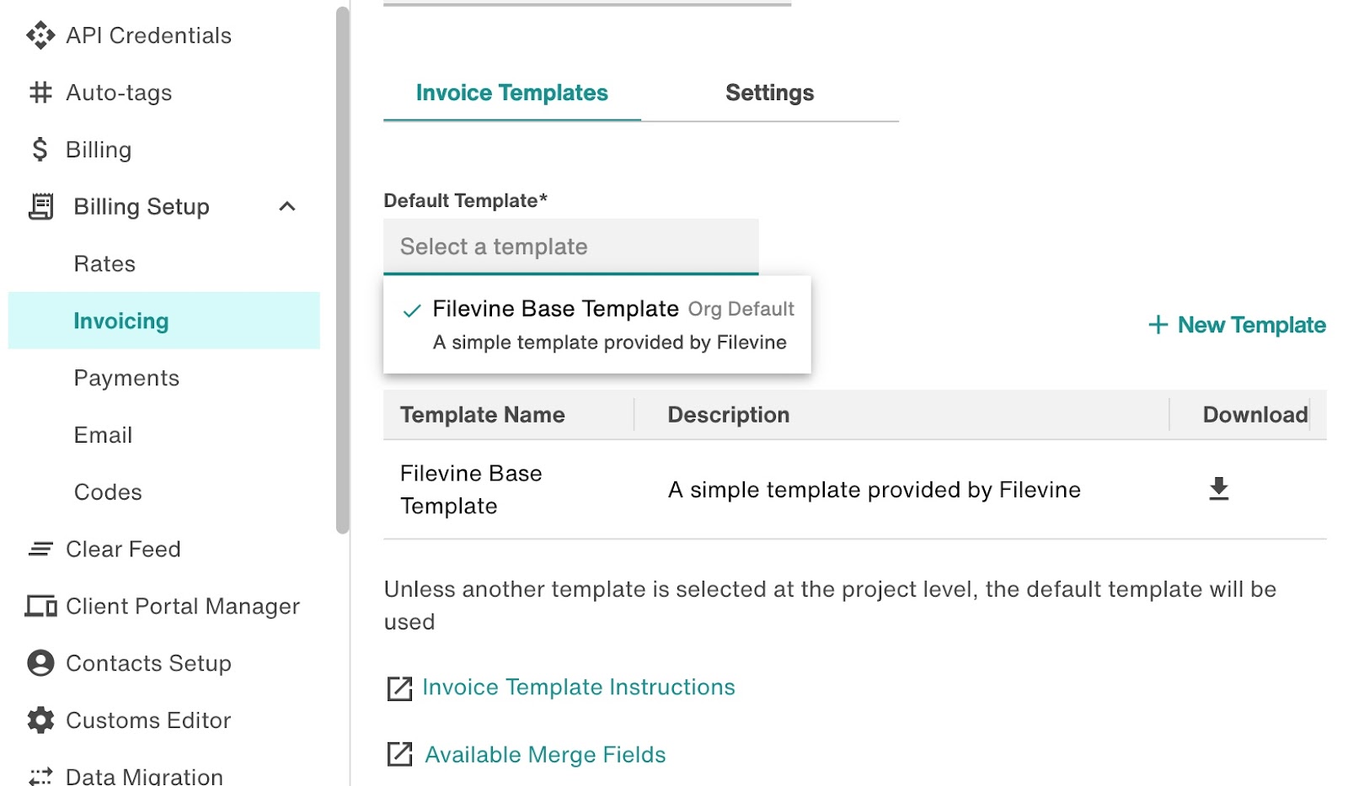This screenshot has height=786, width=1348.
Task: Click the Customs Editor gear icon
Action: 40,720
